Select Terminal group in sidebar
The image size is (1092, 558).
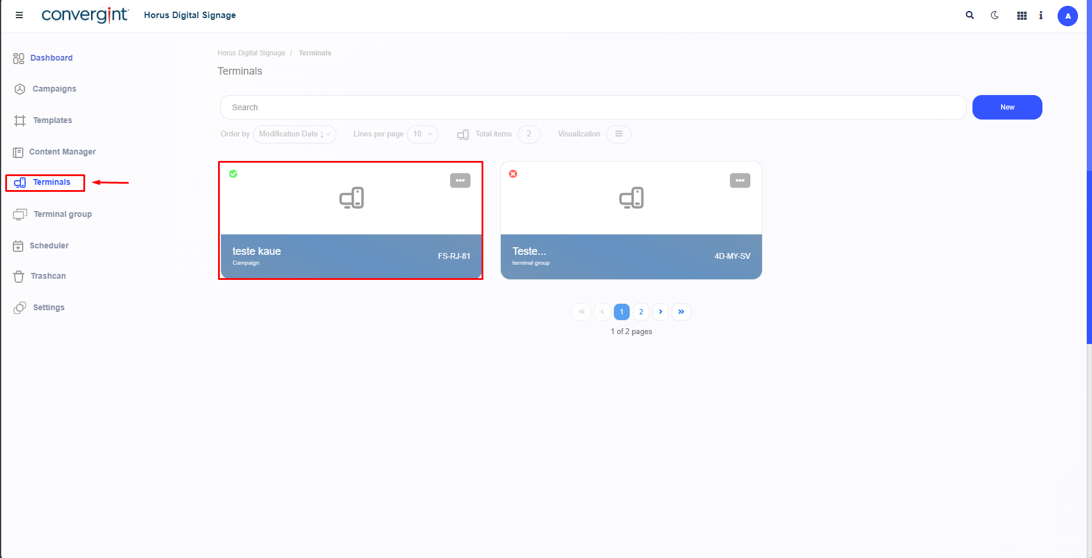coord(62,214)
